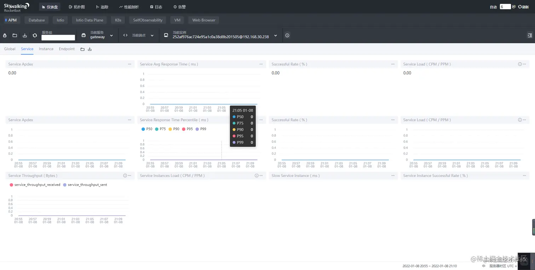Switch to the Instance tab

point(46,49)
